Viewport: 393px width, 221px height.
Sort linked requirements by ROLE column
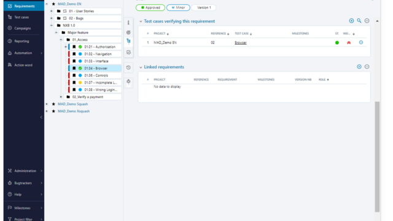[x=324, y=79]
